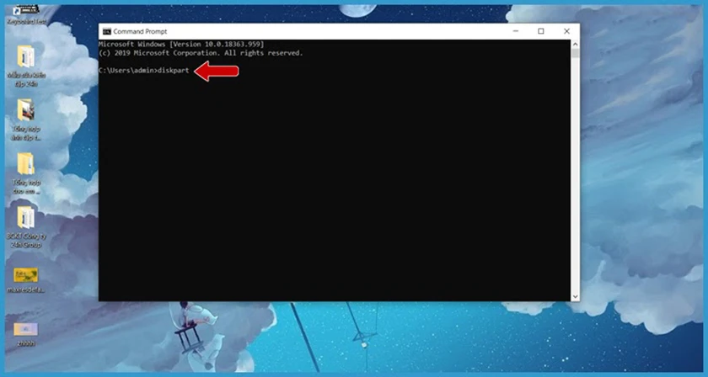Click the scroll up arrow in Command Prompt

click(x=575, y=45)
